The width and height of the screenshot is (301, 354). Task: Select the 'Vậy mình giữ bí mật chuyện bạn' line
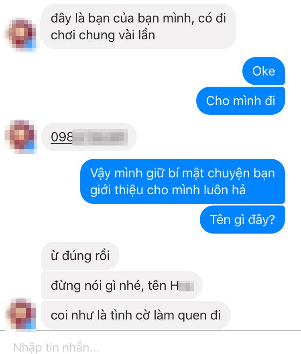tap(183, 173)
